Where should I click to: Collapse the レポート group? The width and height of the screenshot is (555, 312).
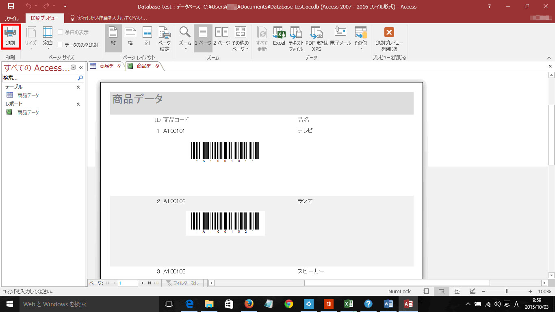pyautogui.click(x=78, y=104)
